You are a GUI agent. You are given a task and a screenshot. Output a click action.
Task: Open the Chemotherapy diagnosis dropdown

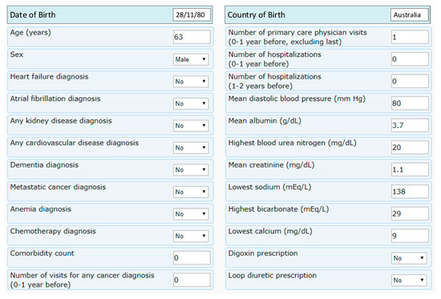[x=191, y=236]
